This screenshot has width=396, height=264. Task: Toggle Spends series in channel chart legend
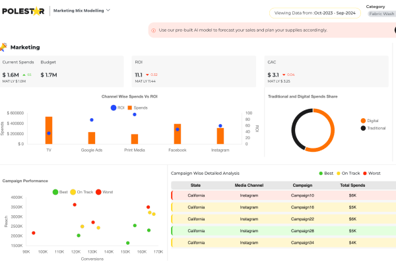(130, 107)
